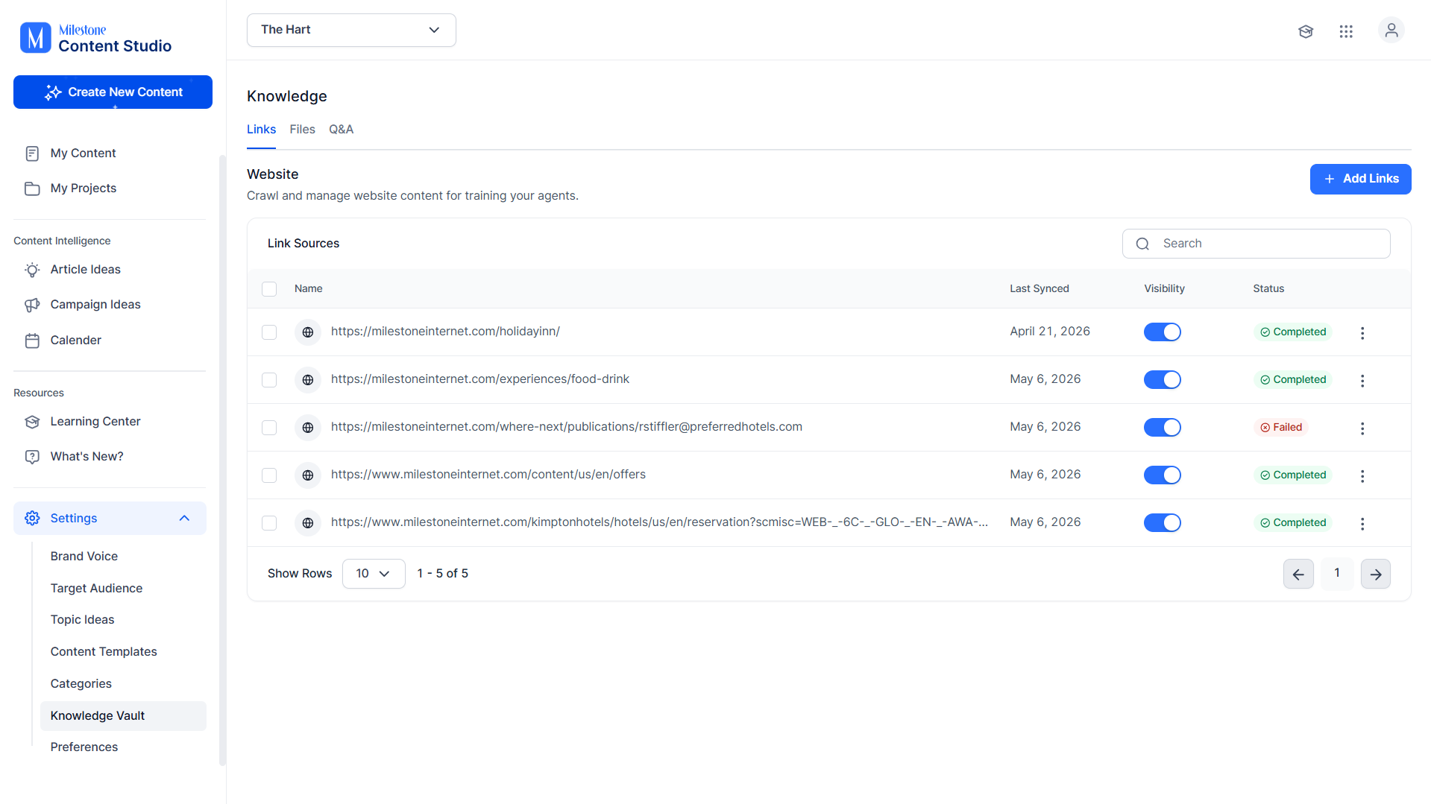Click the Name column header

309,289
